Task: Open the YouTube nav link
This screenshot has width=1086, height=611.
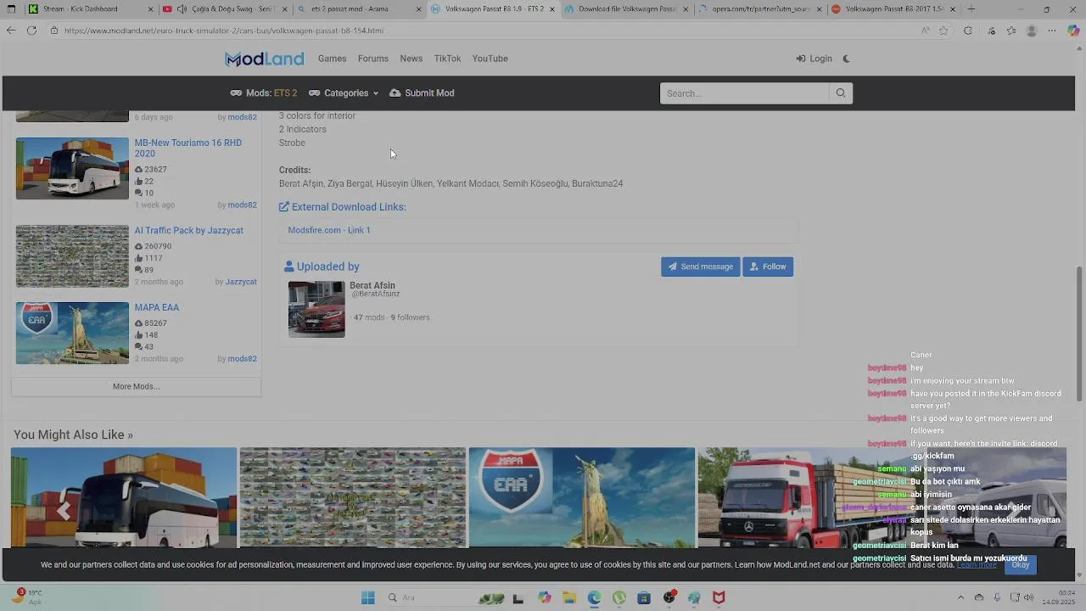Action: coord(490,59)
